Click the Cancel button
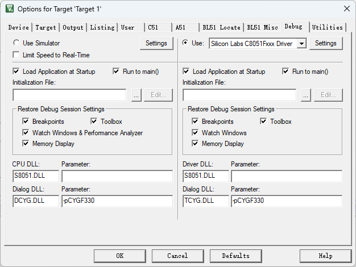 (178, 256)
